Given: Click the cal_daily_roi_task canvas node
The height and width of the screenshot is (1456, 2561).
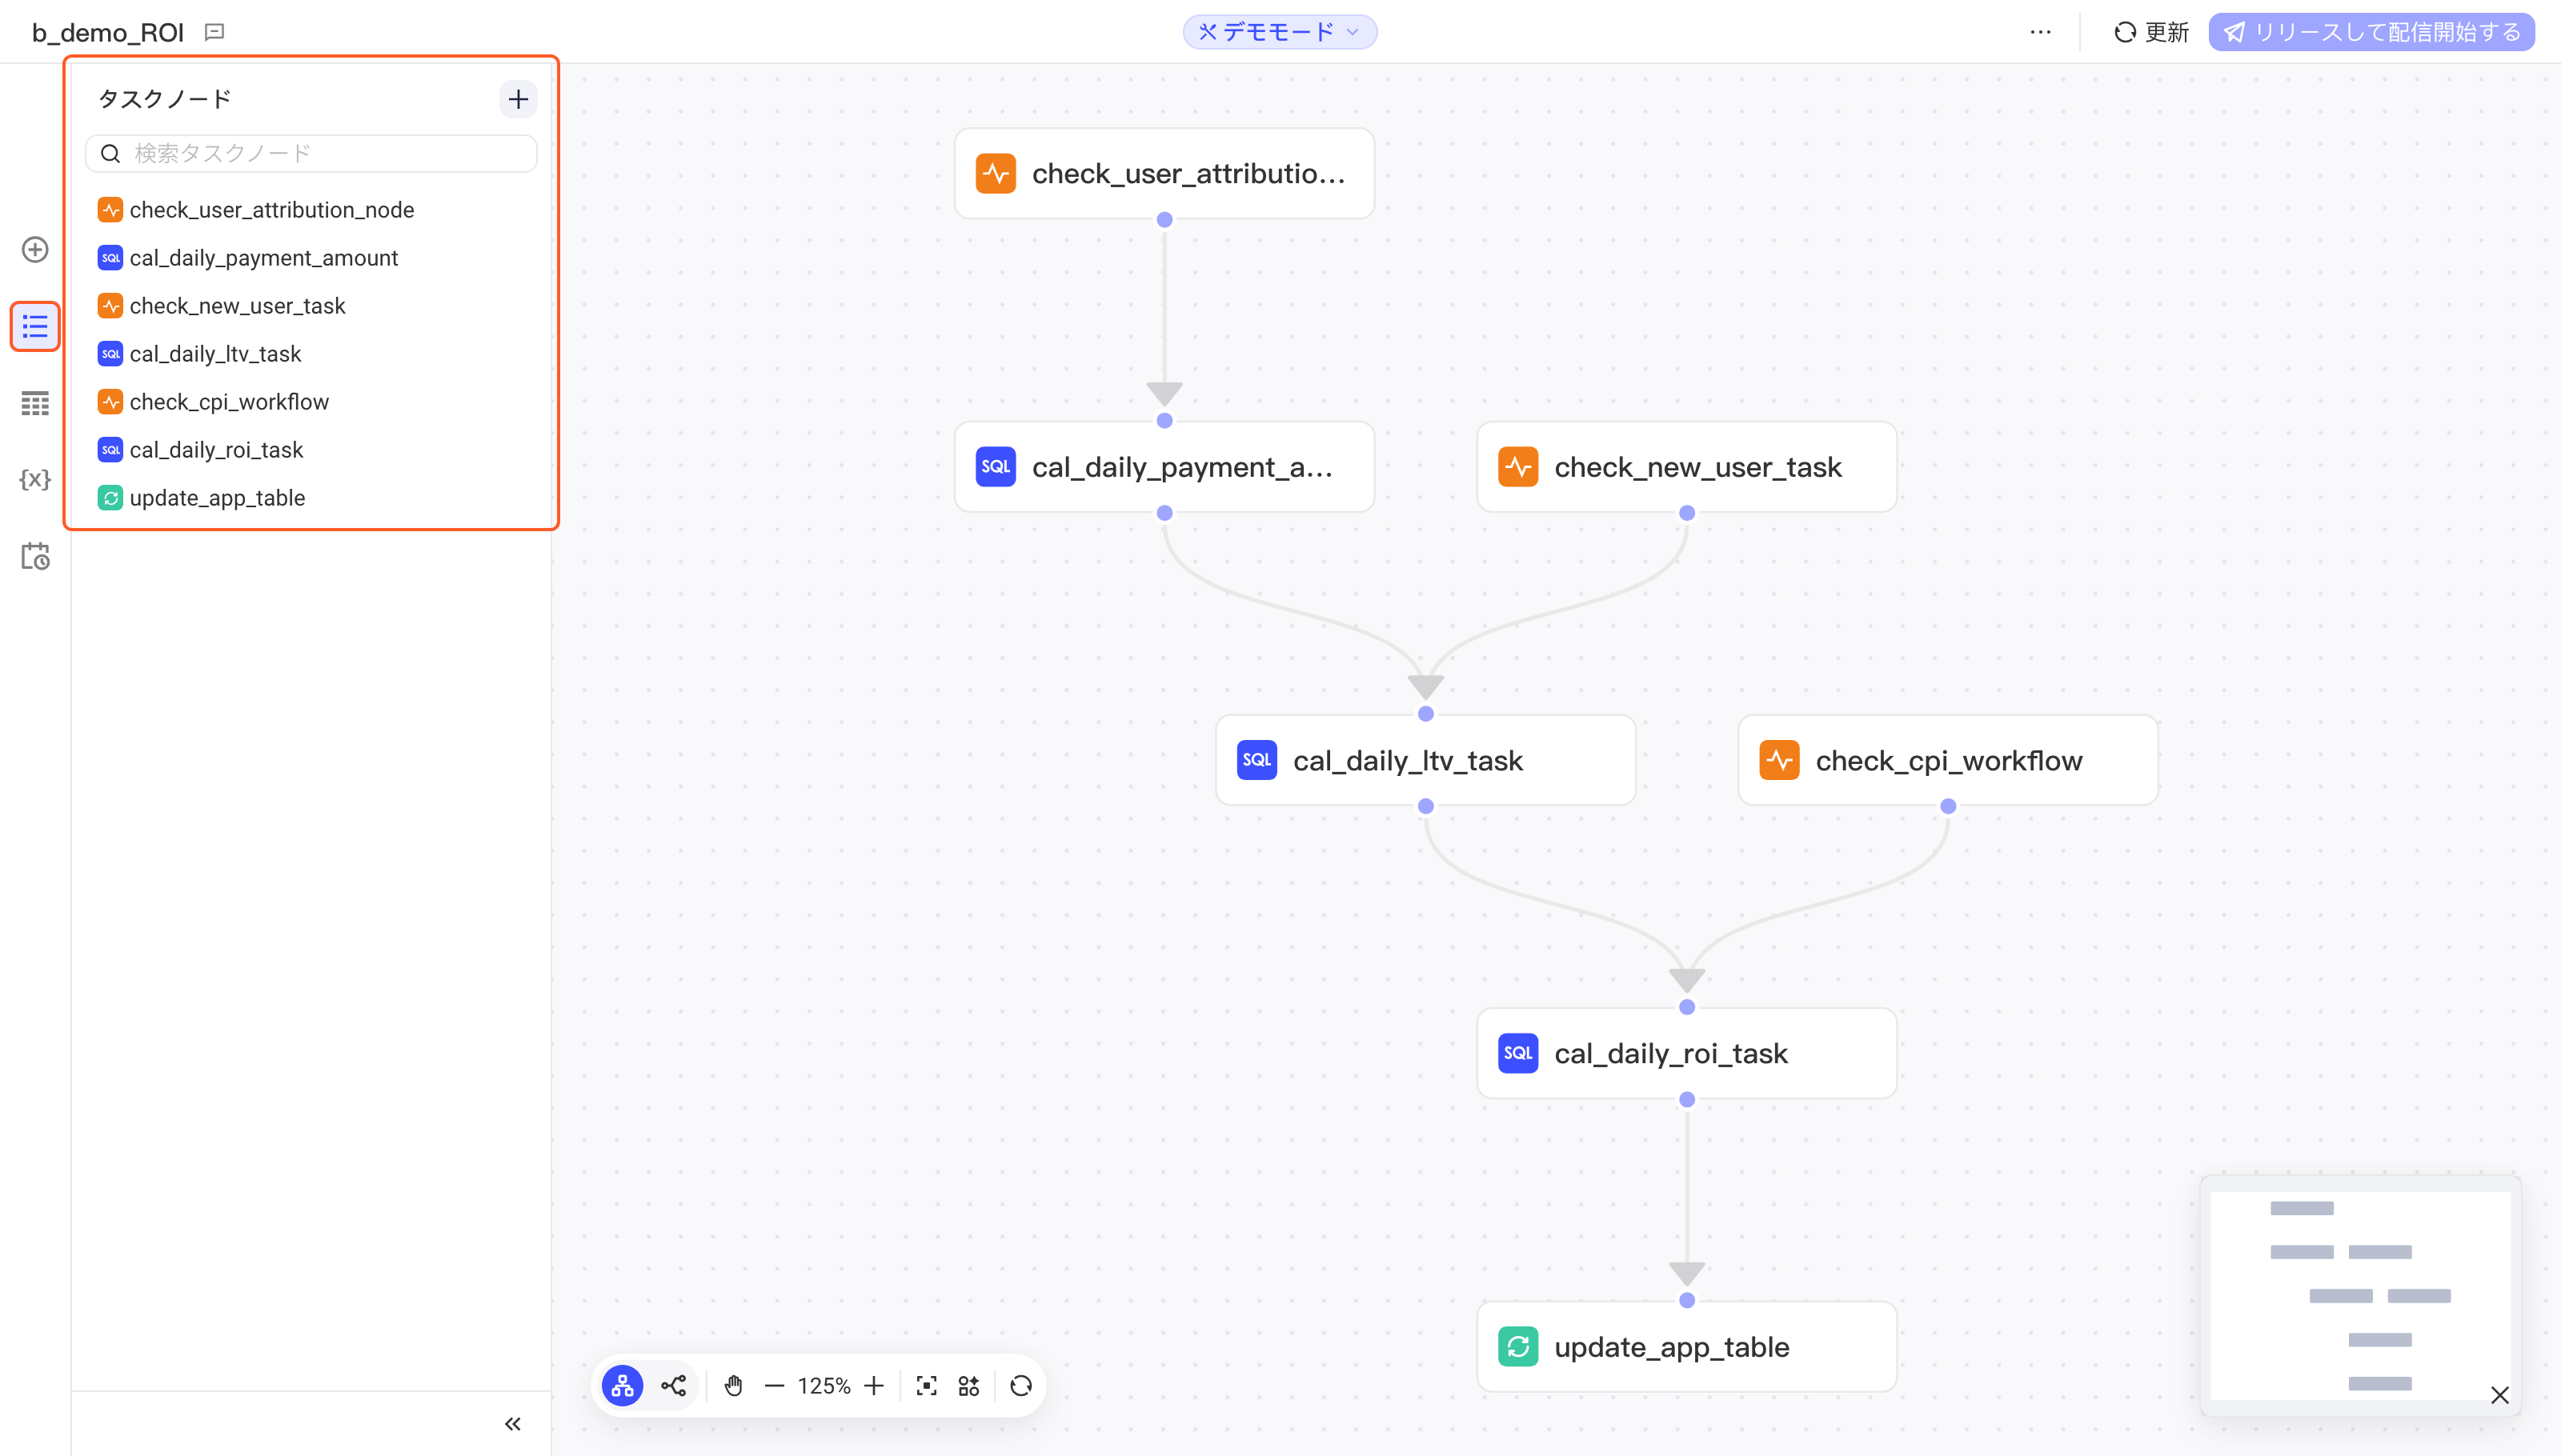Looking at the screenshot, I should (1687, 1053).
